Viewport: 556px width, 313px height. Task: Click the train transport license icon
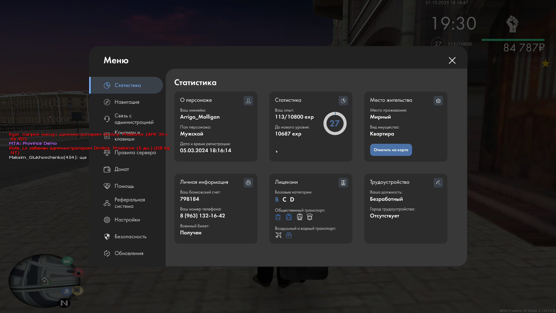(x=300, y=217)
